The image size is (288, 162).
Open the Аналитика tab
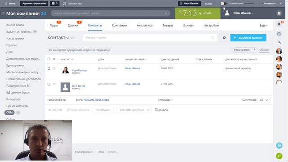[x=144, y=25]
